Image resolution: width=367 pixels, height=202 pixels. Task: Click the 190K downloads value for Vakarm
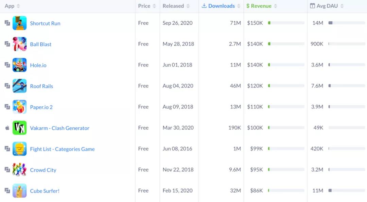pyautogui.click(x=234, y=128)
